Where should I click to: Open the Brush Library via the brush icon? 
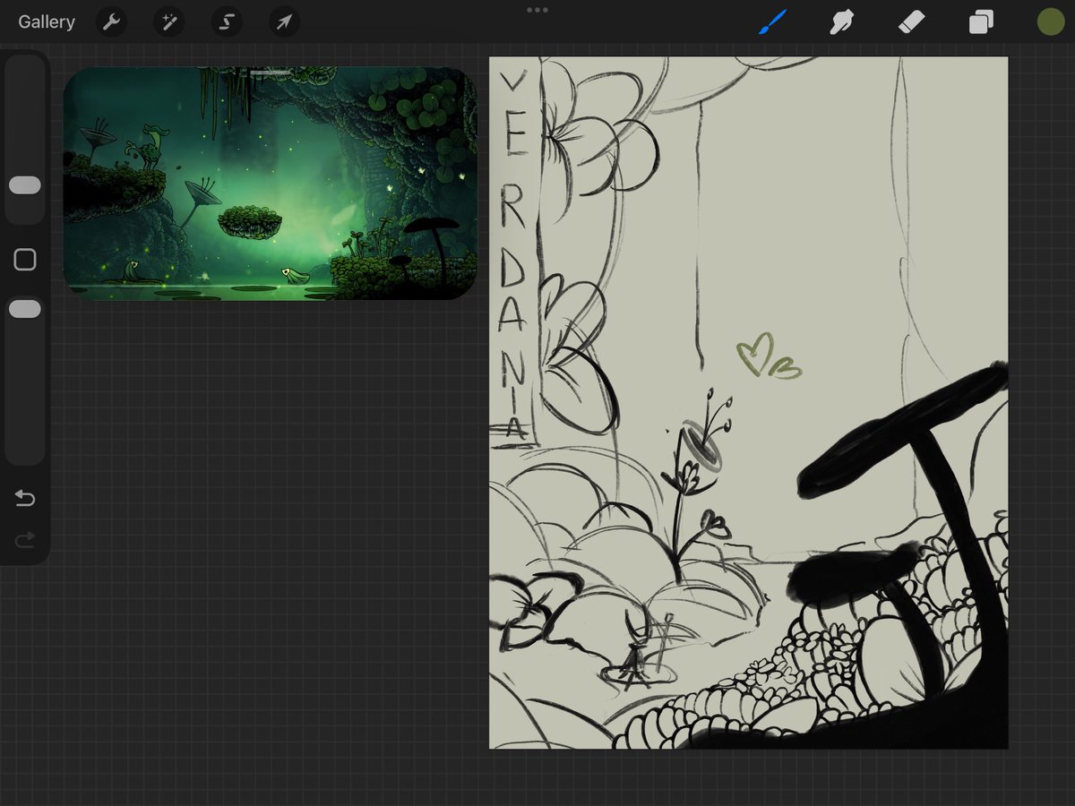(x=772, y=21)
